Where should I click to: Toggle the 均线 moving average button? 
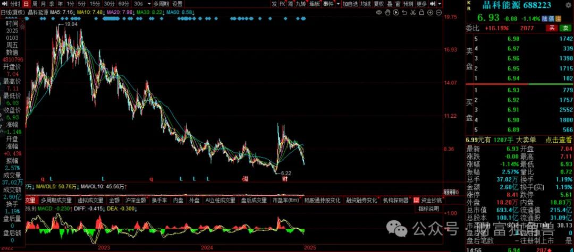tap(366, 4)
